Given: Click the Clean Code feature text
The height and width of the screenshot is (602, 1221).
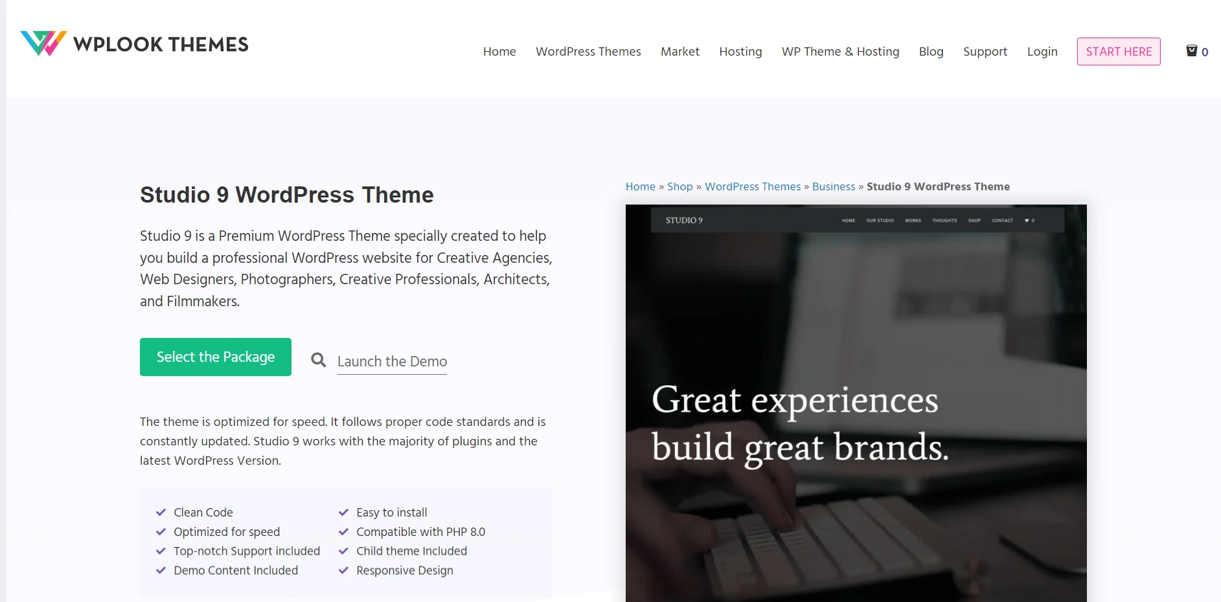Looking at the screenshot, I should [x=203, y=513].
